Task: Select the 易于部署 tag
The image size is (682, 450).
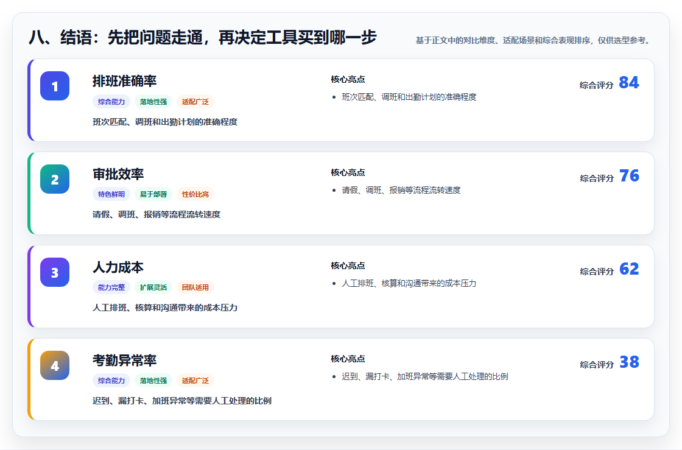Action: (153, 194)
